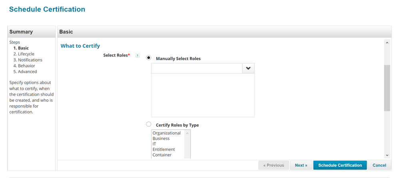Select Organizational in the role type list
Screen dimensions: 399x178
pyautogui.click(x=167, y=133)
